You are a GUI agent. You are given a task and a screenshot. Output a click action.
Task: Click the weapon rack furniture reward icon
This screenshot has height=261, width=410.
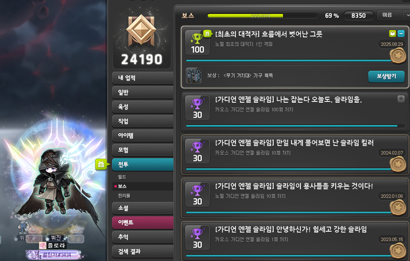[194, 75]
